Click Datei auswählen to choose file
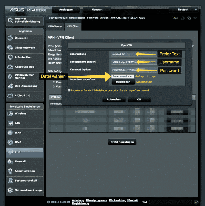Image resolution: width=205 pixels, height=206 pixels. (123, 76)
